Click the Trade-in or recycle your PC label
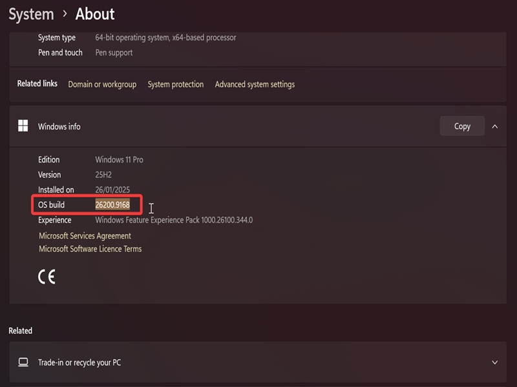 coord(79,362)
